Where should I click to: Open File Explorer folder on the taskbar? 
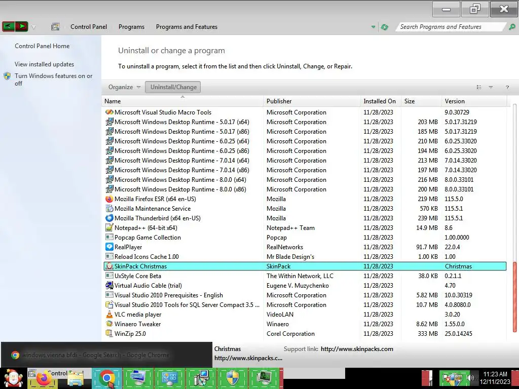coord(76,379)
